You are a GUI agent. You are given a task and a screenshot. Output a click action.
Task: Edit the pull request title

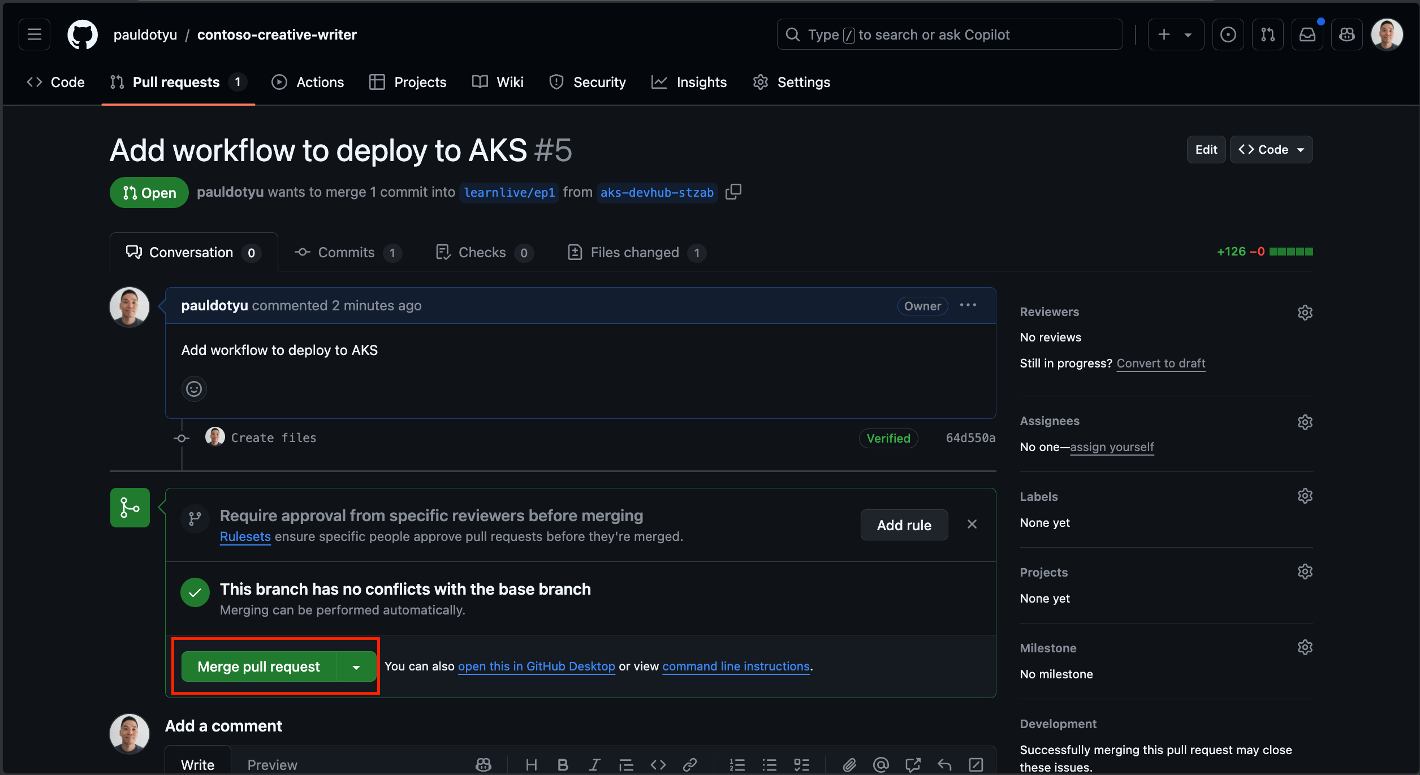[1206, 150]
